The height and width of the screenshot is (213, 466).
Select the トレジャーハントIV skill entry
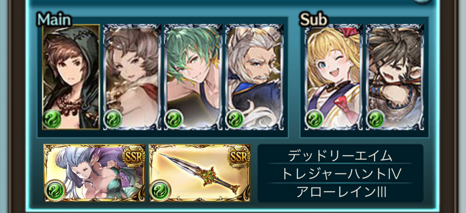point(340,174)
